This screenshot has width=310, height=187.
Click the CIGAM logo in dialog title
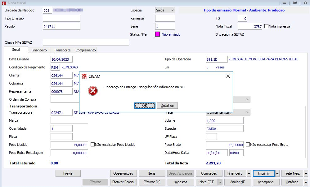(84, 76)
